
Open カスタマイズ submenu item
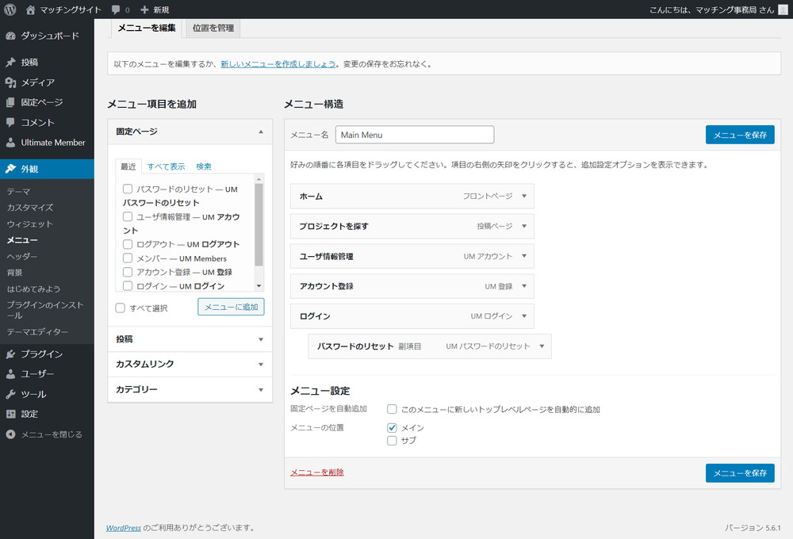(30, 208)
